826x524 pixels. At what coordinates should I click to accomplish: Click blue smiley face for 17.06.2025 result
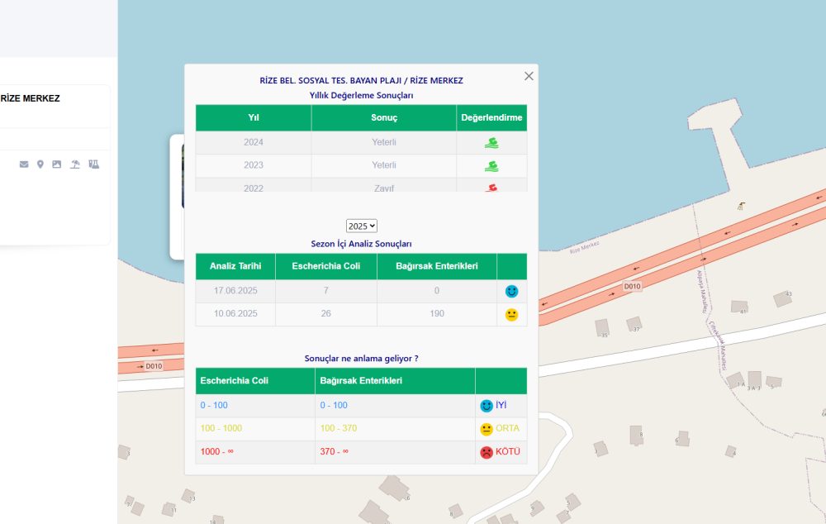(x=511, y=291)
